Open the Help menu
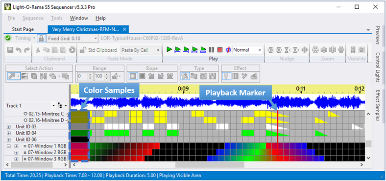The height and width of the screenshot is (181, 386). [100, 18]
